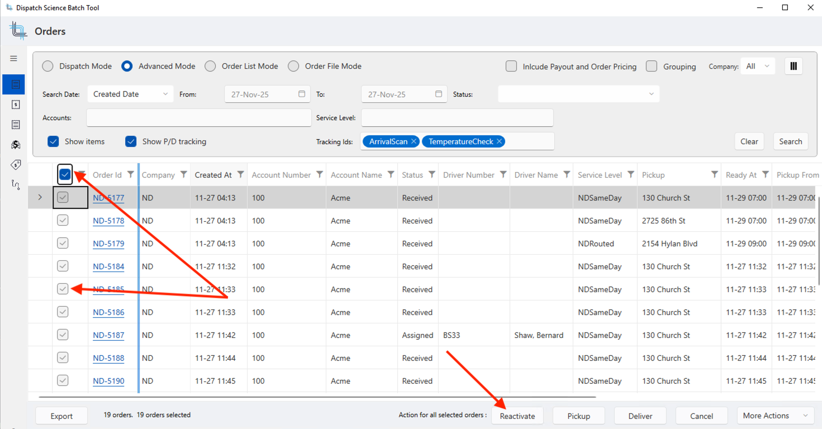
Task: Click the Service Level input field
Action: 457,118
